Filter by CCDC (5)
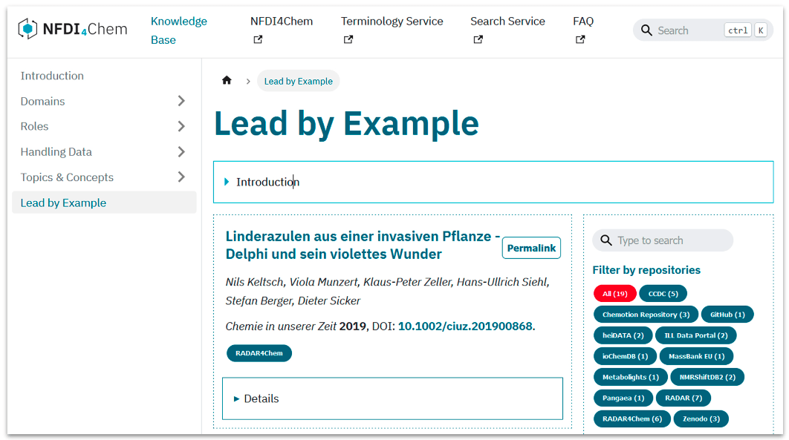The height and width of the screenshot is (440, 789). coord(663,294)
